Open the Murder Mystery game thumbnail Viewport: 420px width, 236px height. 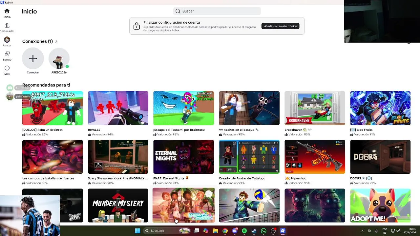[118, 206]
